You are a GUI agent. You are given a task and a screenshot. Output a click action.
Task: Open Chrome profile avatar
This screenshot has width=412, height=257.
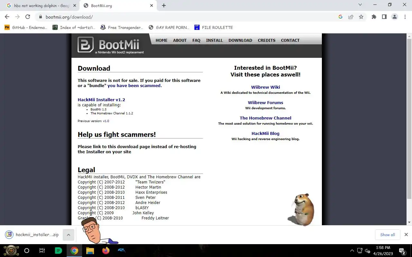tap(395, 17)
